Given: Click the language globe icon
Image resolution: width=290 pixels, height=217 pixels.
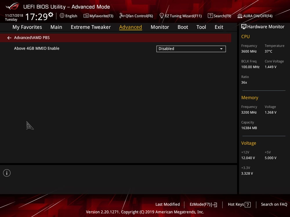Looking at the screenshot, I should (62, 16).
